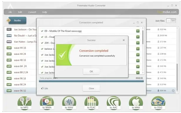Click the WAV icon beside wave 88 2 24
Viewport: 181px width, 113px height.
point(9,72)
